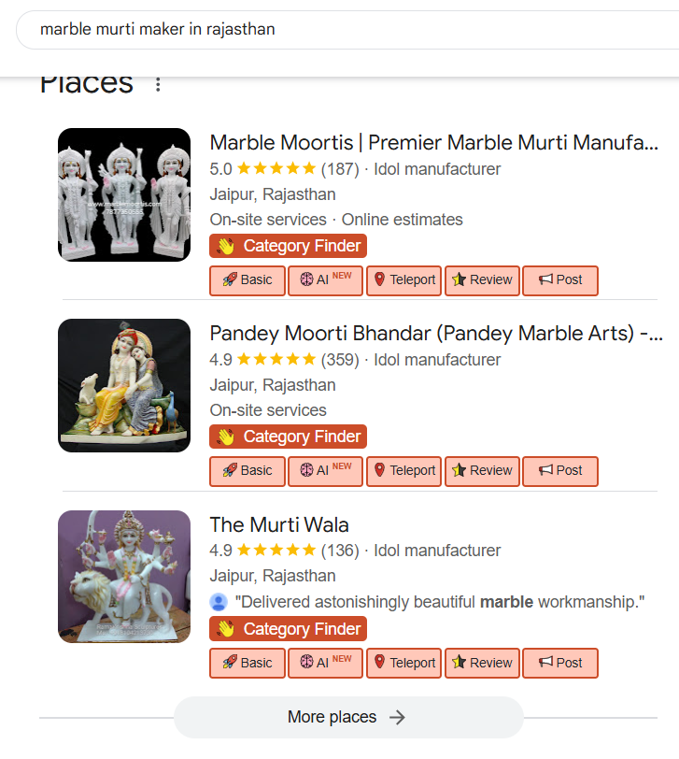Click Basic button under Marble Moortis listing
This screenshot has height=759, width=679.
click(247, 280)
